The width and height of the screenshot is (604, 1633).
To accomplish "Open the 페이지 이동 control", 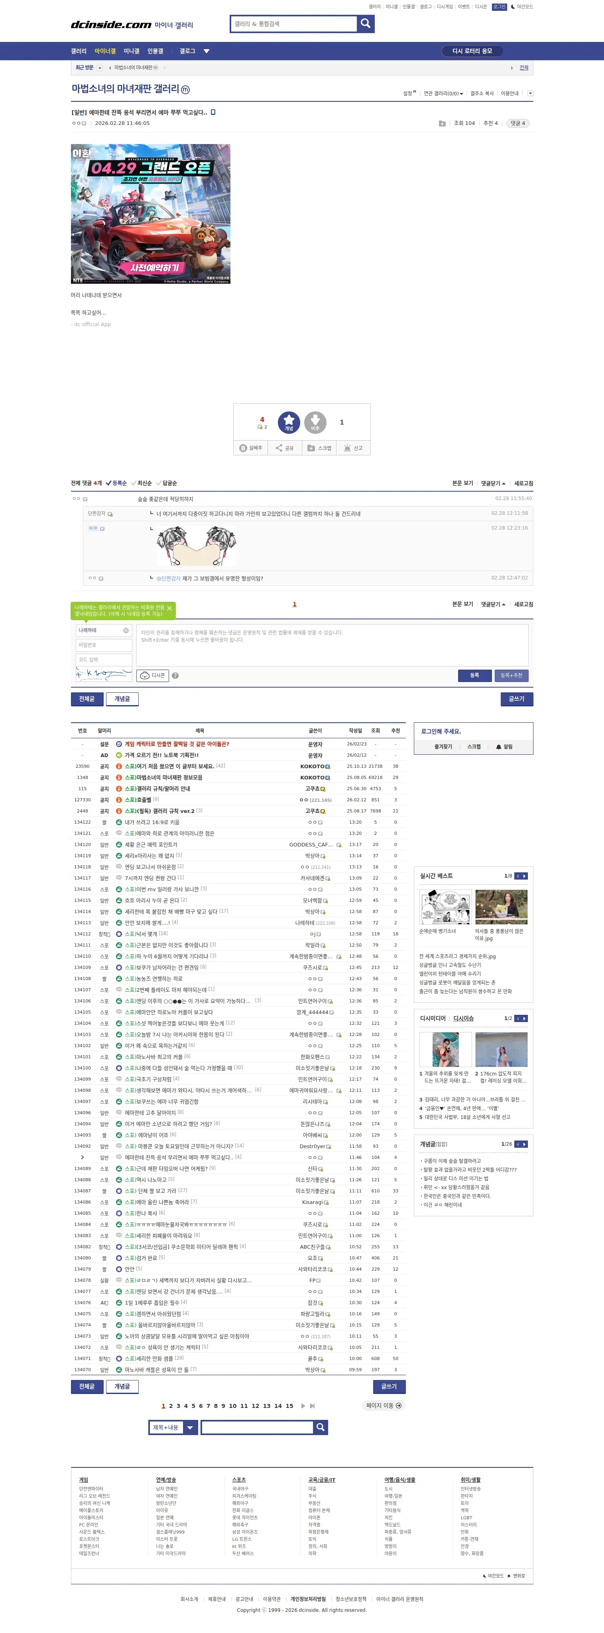I will tap(384, 1406).
